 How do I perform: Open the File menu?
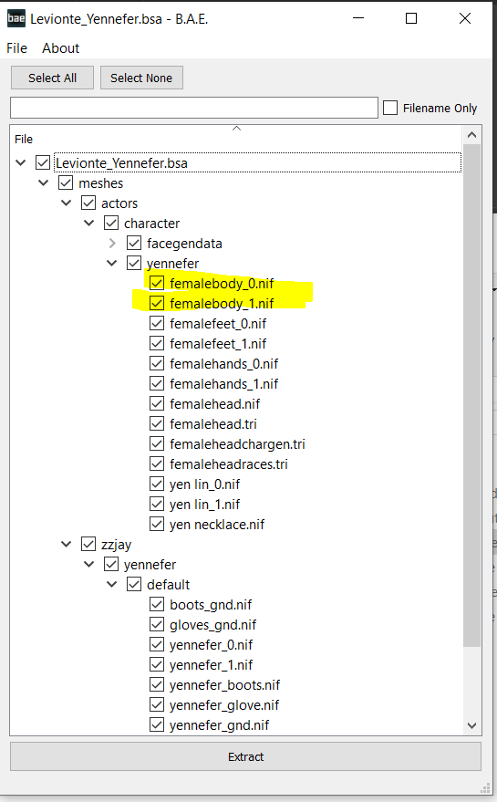click(x=17, y=48)
